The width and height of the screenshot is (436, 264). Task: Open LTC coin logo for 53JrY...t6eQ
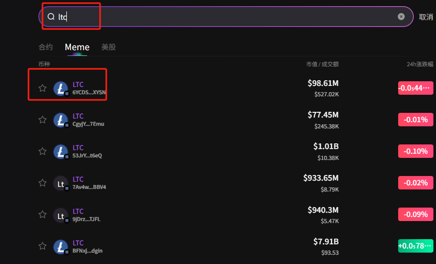tap(61, 152)
